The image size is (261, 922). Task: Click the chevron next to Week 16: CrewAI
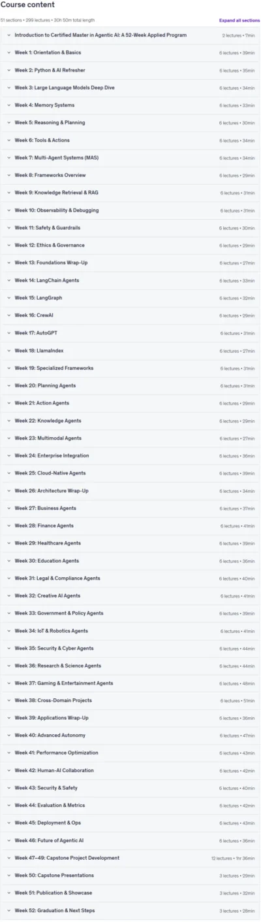tap(8, 315)
